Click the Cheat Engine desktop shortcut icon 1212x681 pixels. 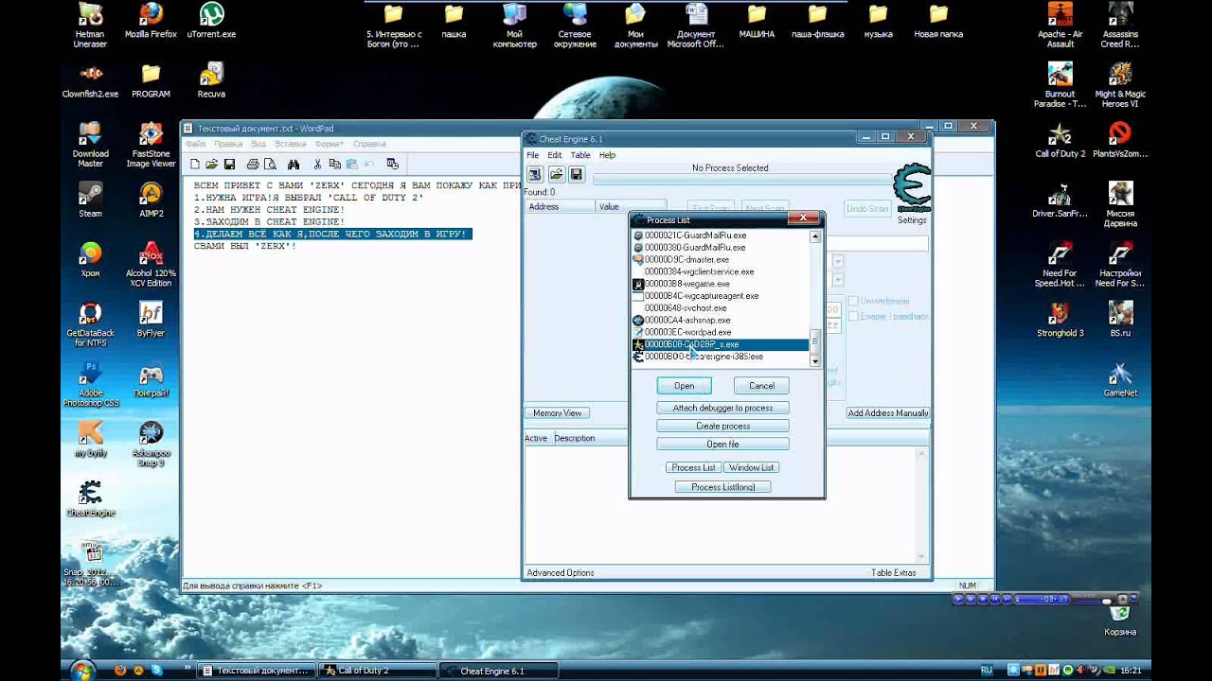(x=90, y=493)
